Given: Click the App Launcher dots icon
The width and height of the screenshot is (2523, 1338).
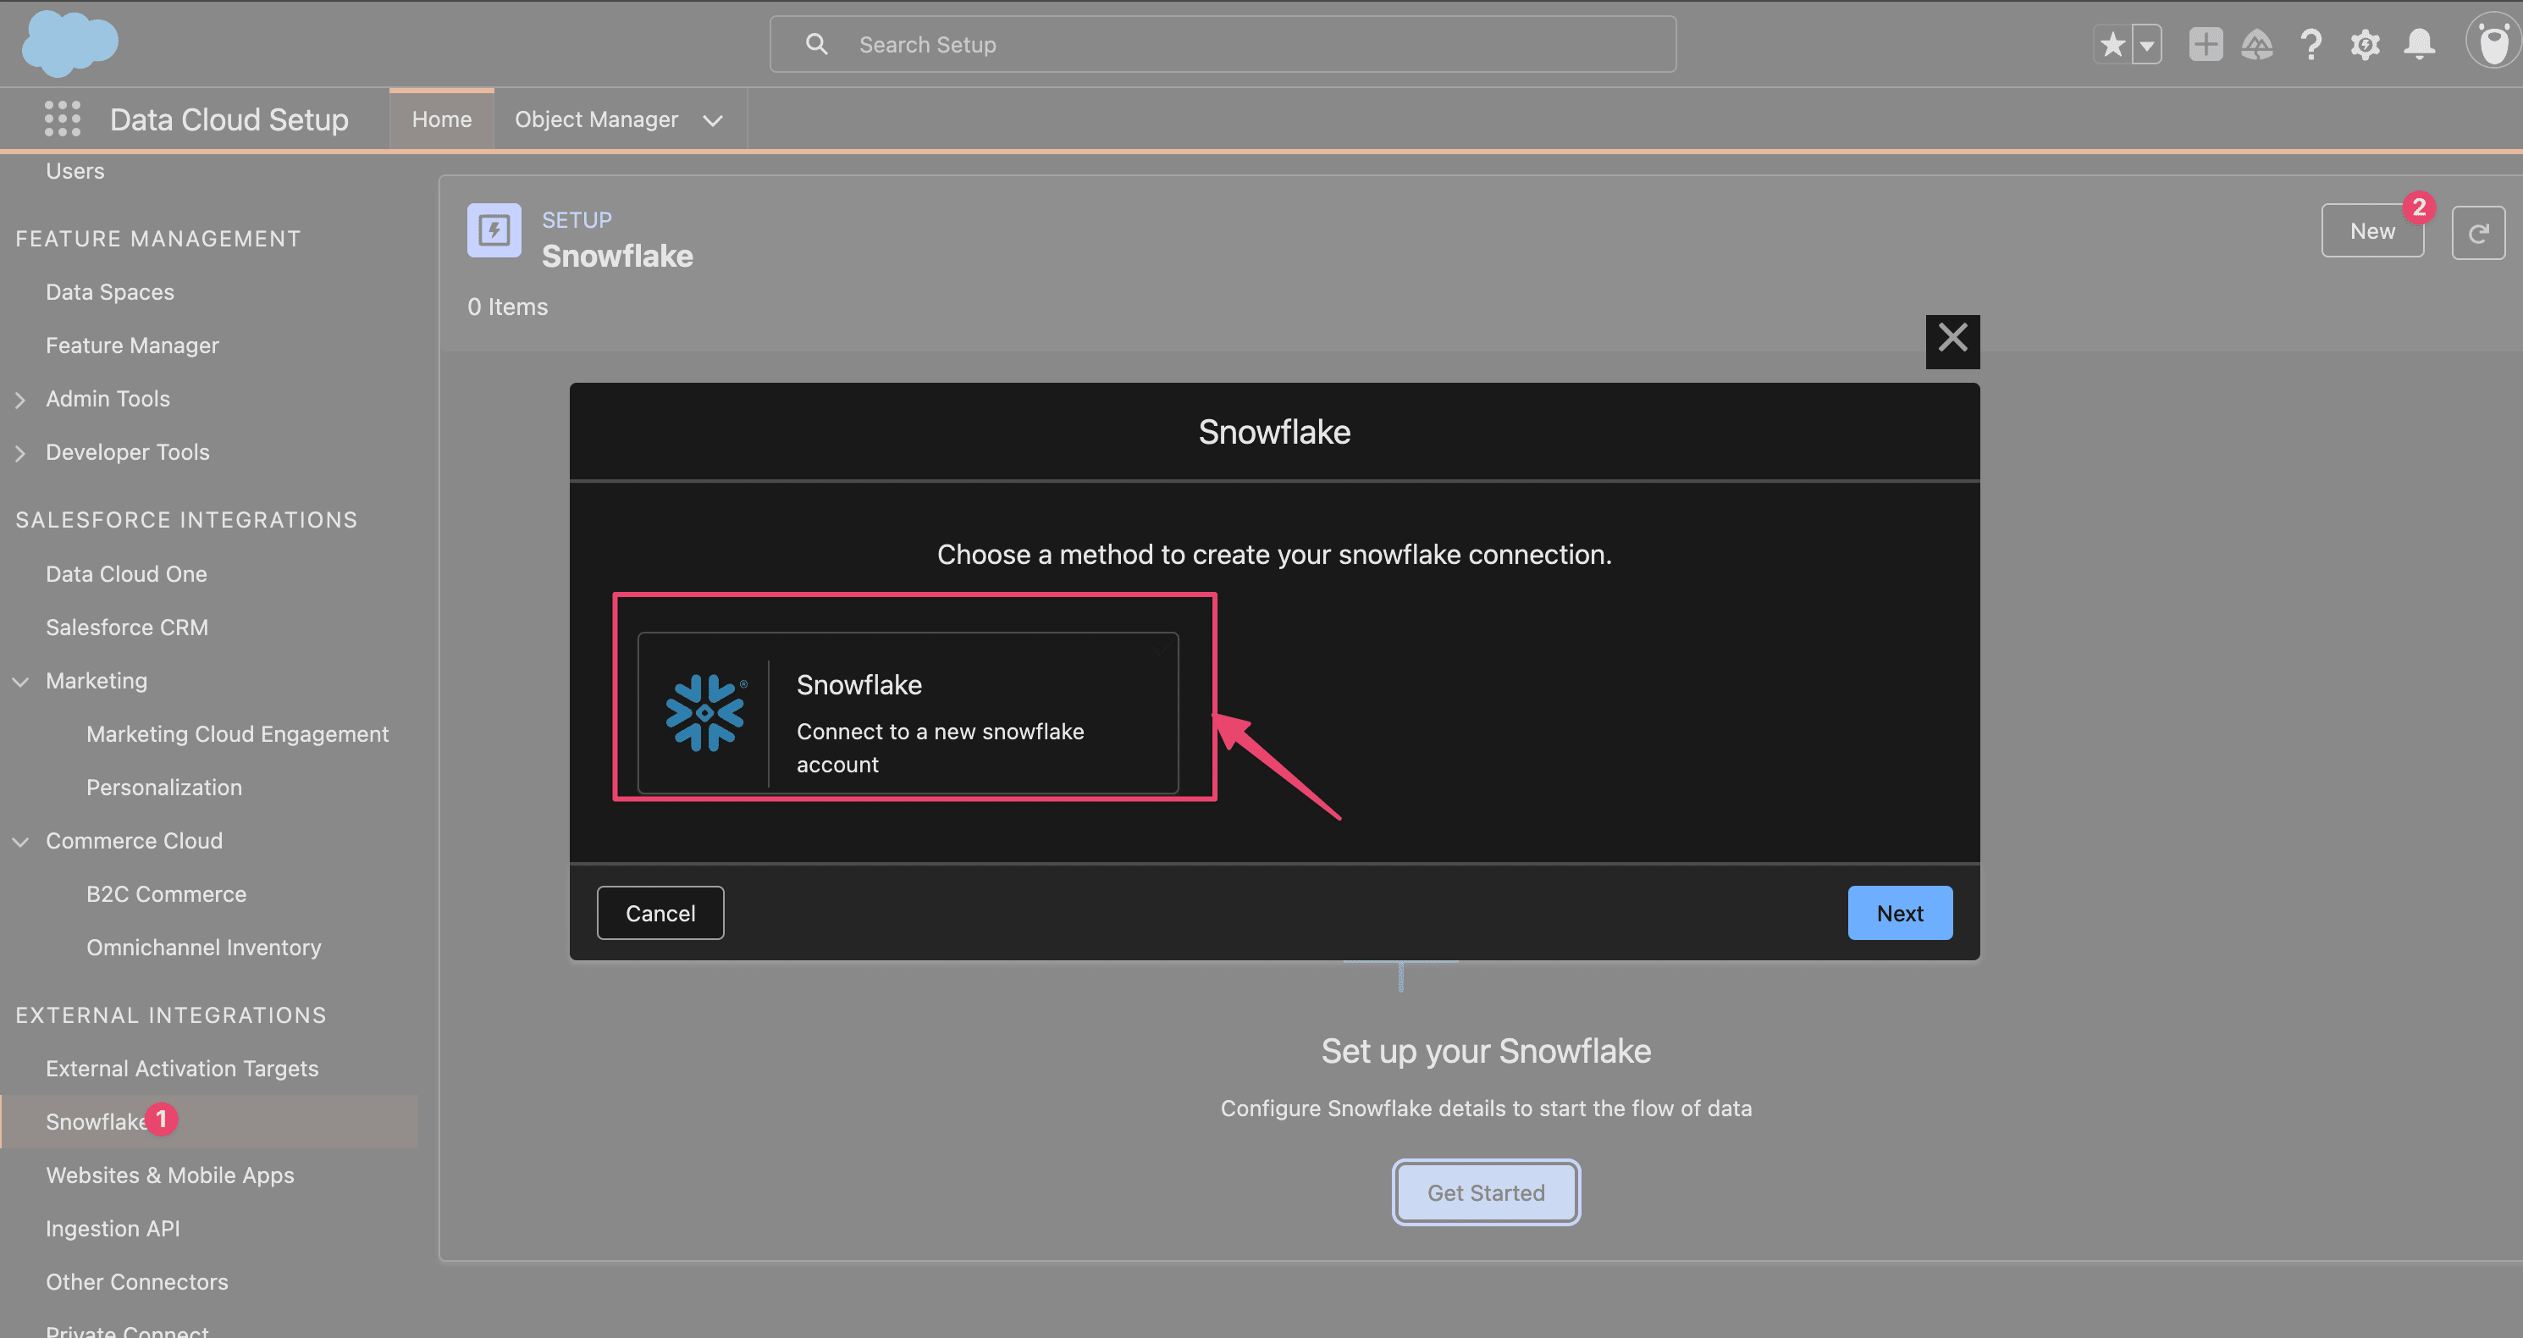Looking at the screenshot, I should tap(62, 119).
